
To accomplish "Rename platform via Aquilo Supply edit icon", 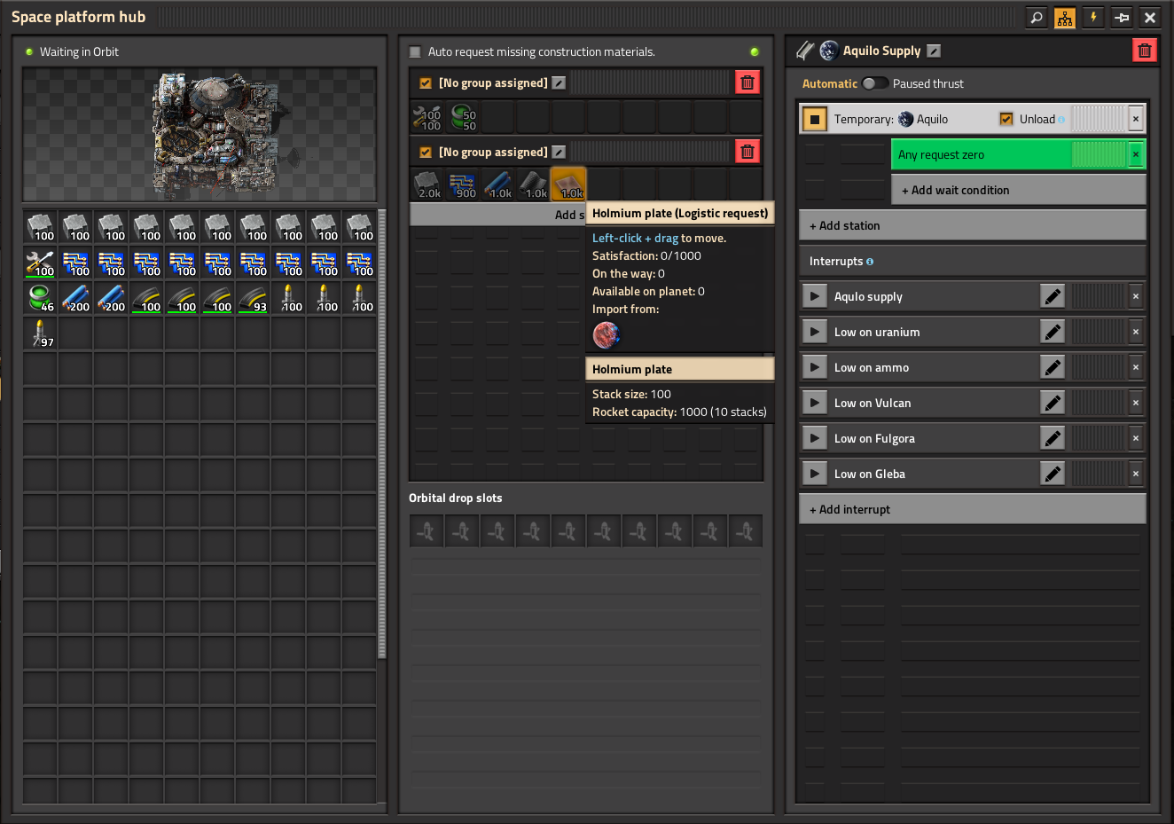I will click(x=934, y=51).
